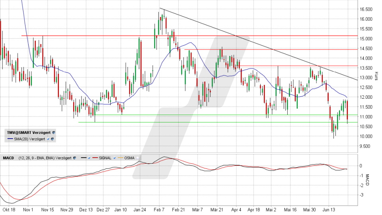The height and width of the screenshot is (215, 382).
Task: Click the Mai 16 date axis label
Action: [x=290, y=210]
